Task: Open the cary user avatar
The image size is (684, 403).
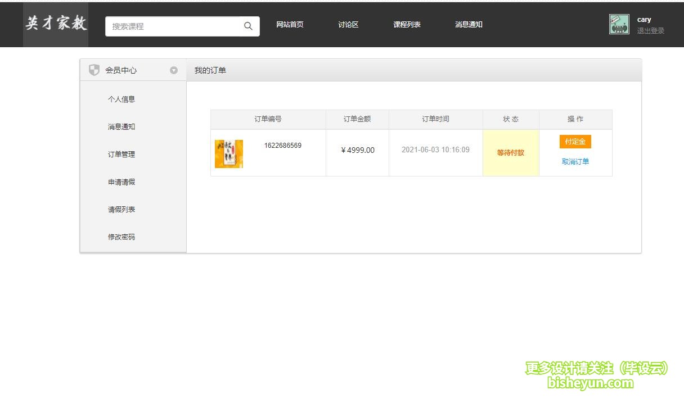Action: coord(619,24)
